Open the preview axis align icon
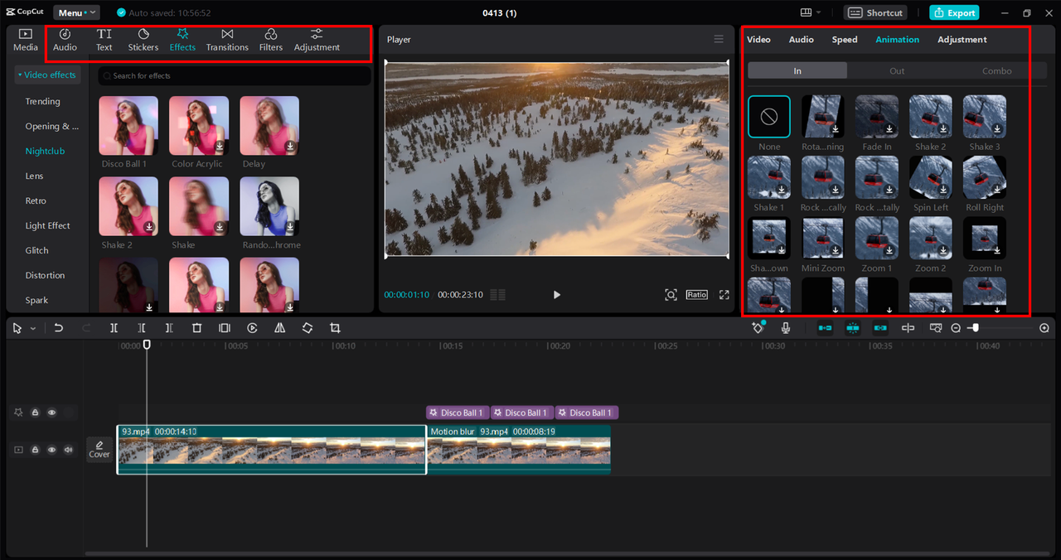This screenshot has height=560, width=1061. [935, 328]
